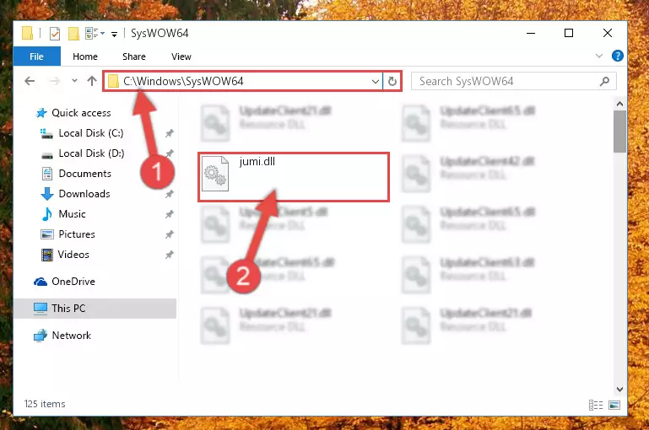649x430 pixels.
Task: Click the pin icon next to Local Disk (C:)
Action: (170, 133)
